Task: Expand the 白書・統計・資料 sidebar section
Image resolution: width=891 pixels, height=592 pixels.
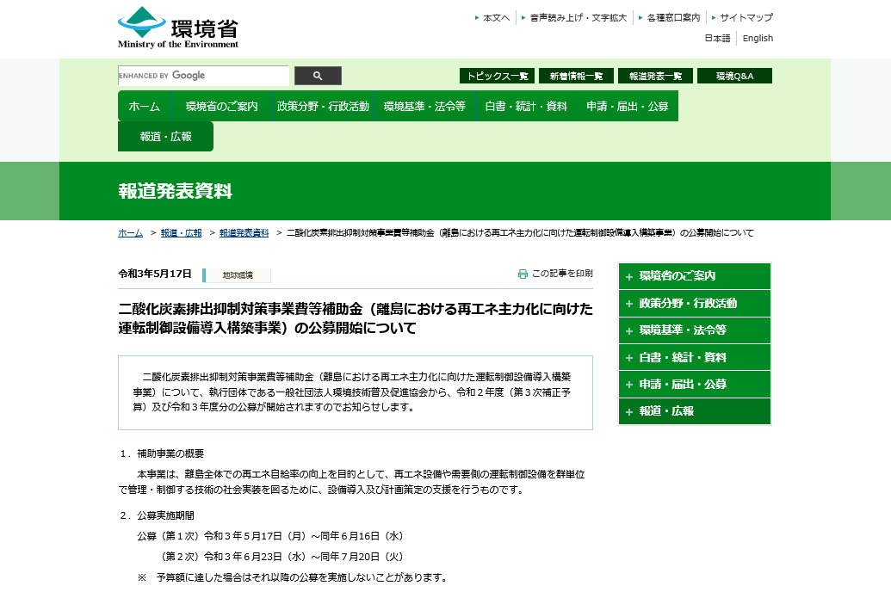Action: (694, 357)
